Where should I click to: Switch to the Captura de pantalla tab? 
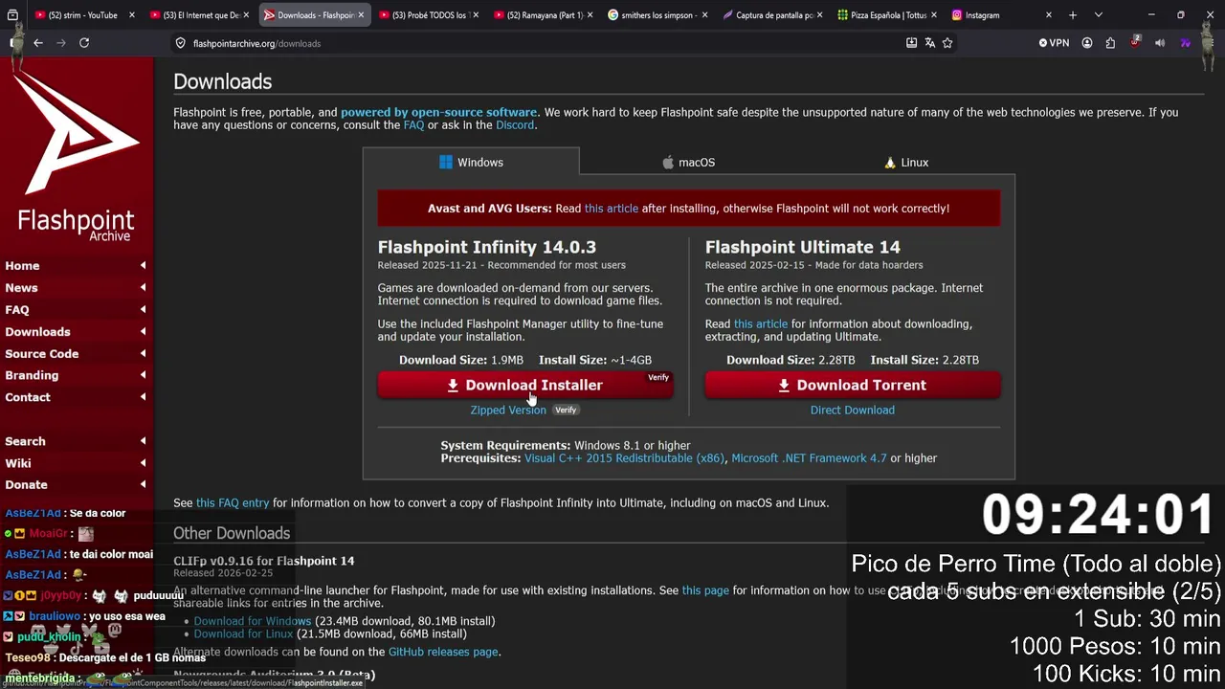(772, 15)
